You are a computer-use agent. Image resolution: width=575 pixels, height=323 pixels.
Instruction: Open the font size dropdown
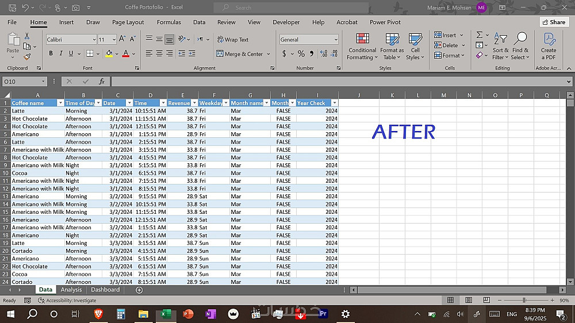tap(114, 40)
